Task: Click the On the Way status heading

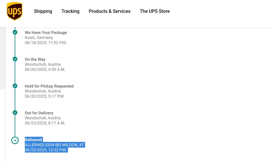Action: click(35, 59)
